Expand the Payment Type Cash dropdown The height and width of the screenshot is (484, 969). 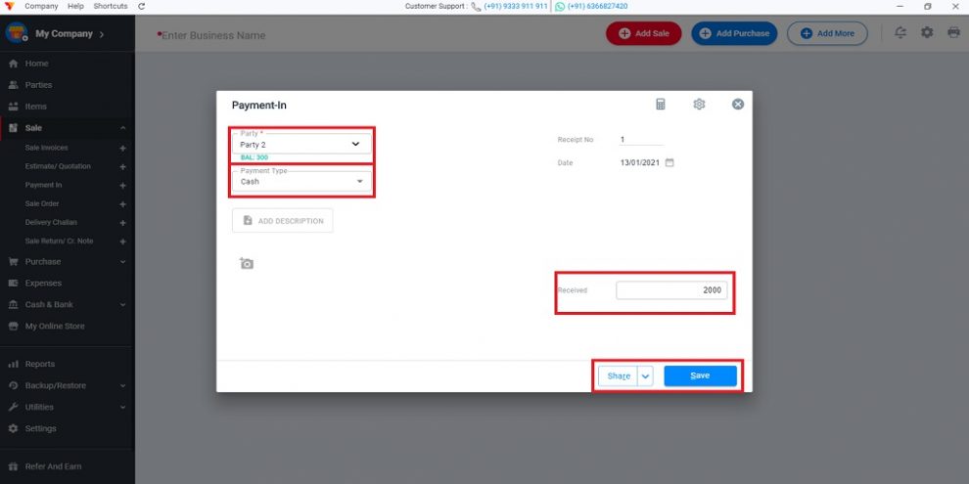[x=301, y=182]
